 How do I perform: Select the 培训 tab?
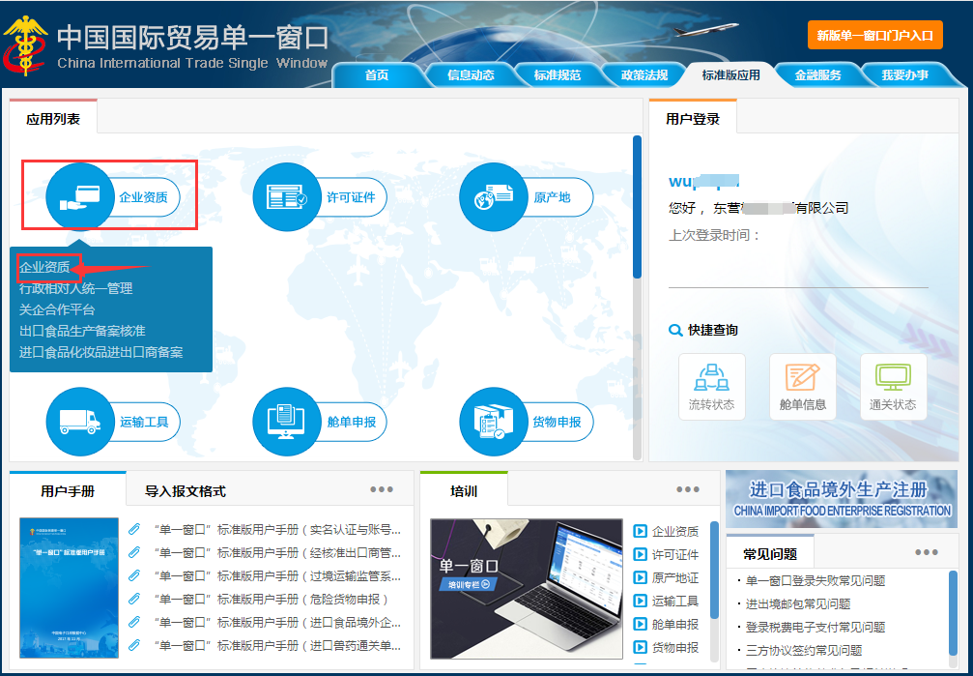coord(464,491)
